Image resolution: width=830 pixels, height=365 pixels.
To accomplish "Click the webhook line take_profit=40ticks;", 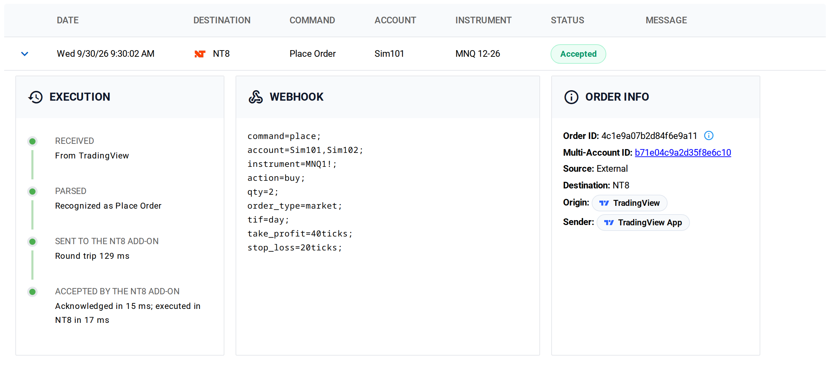I will tap(300, 234).
